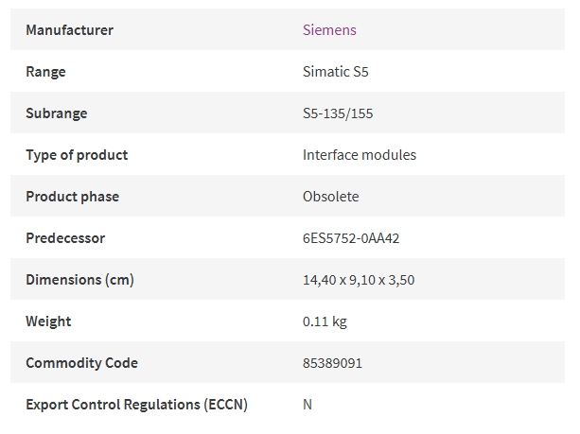
Task: Click the Predecessor label
Action: (65, 238)
